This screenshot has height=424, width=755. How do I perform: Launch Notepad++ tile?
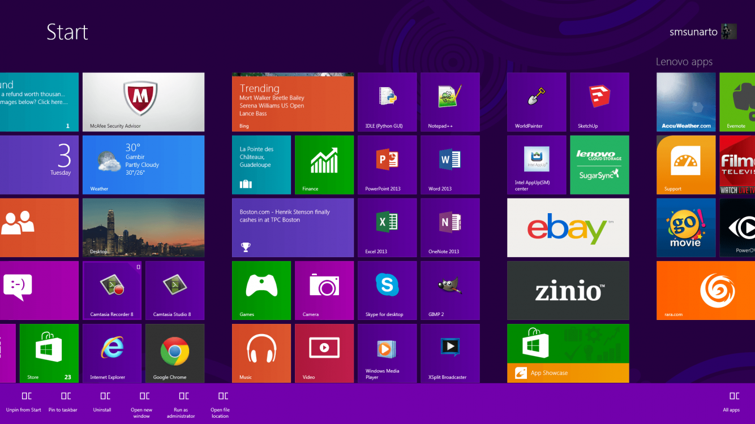pos(450,102)
